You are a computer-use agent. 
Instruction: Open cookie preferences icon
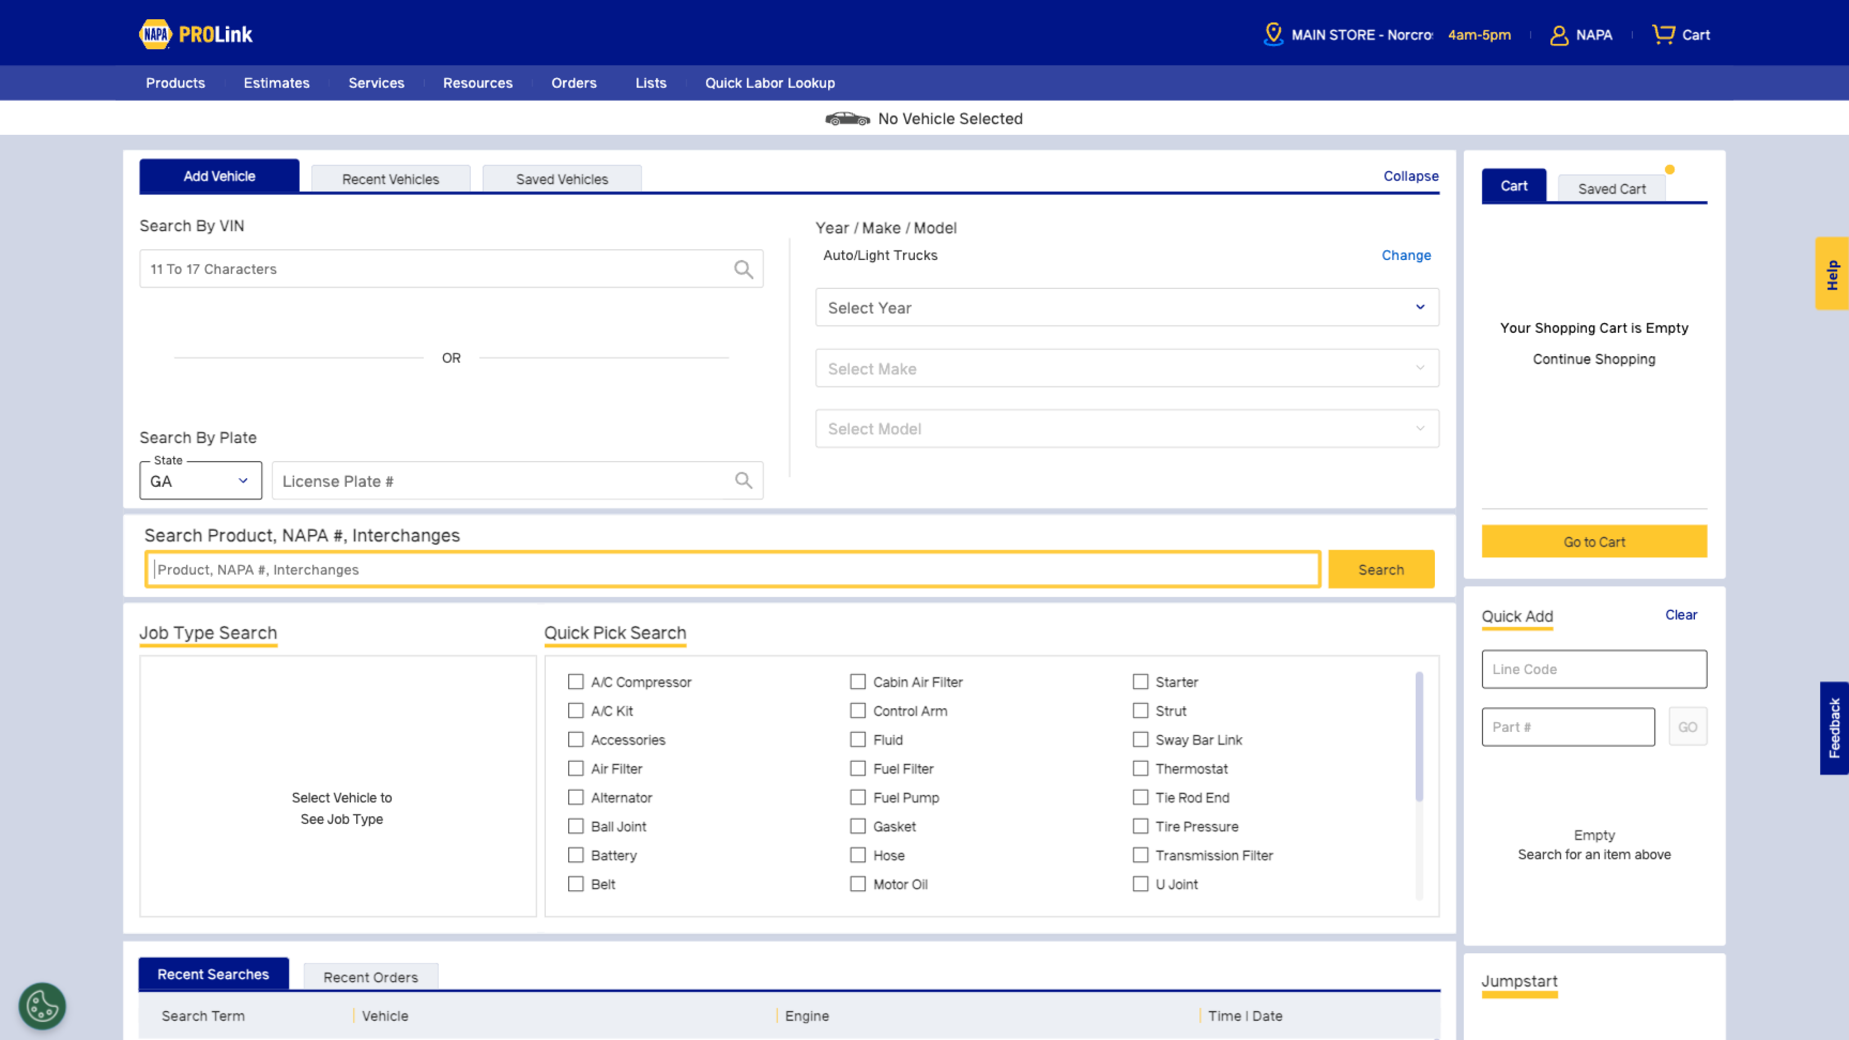point(41,1005)
